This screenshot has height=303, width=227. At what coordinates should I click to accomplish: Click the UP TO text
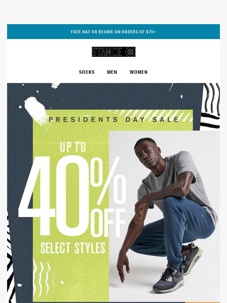click(x=73, y=147)
